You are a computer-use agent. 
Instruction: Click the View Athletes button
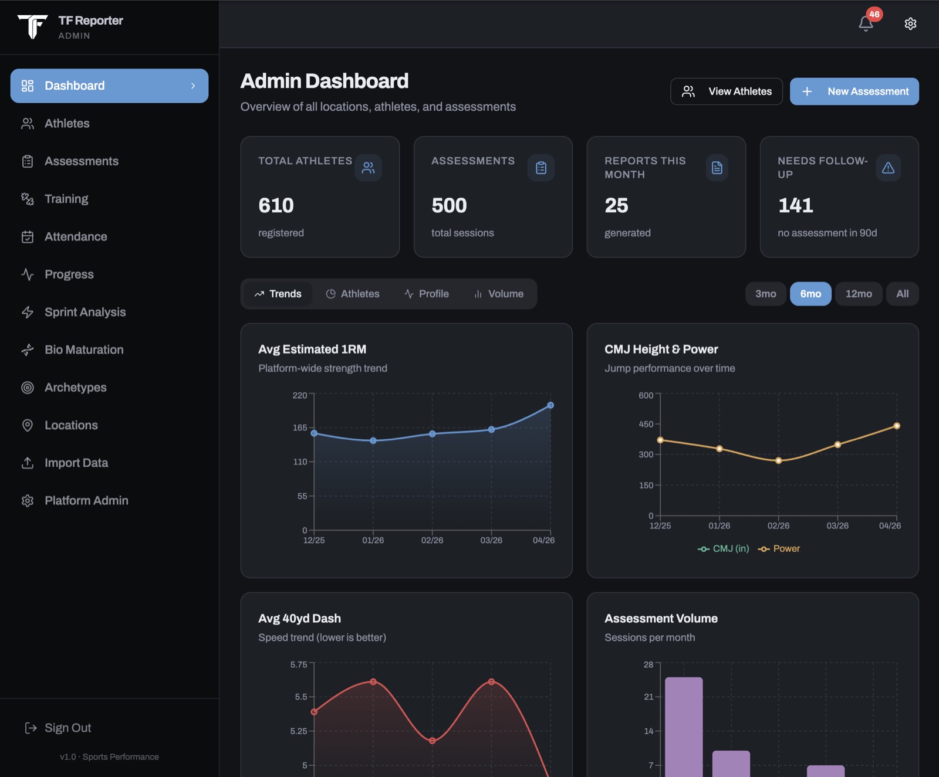click(x=727, y=91)
